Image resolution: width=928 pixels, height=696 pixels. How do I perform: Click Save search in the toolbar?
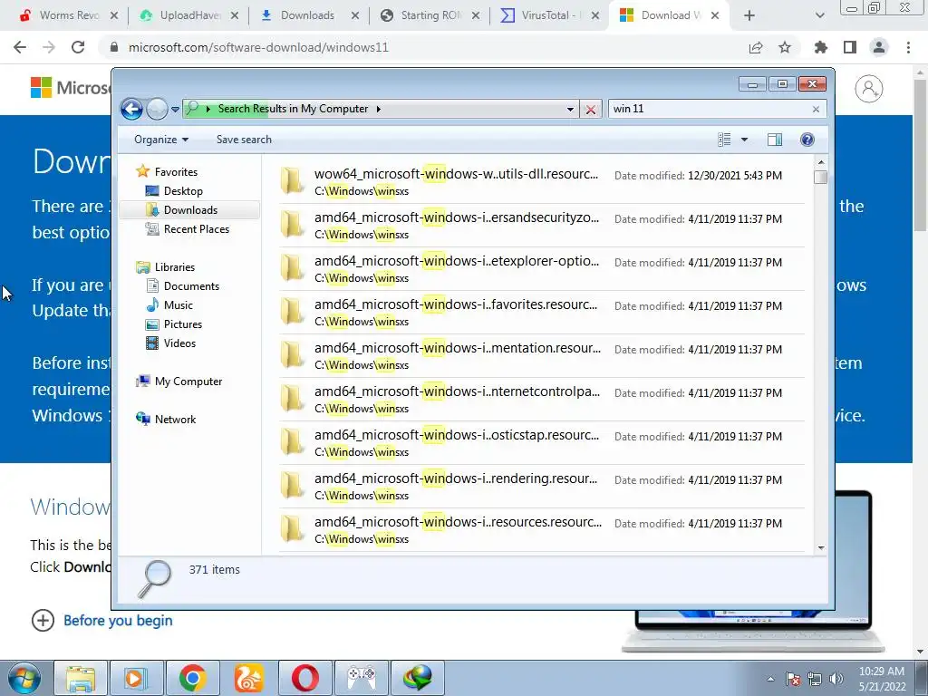244,140
